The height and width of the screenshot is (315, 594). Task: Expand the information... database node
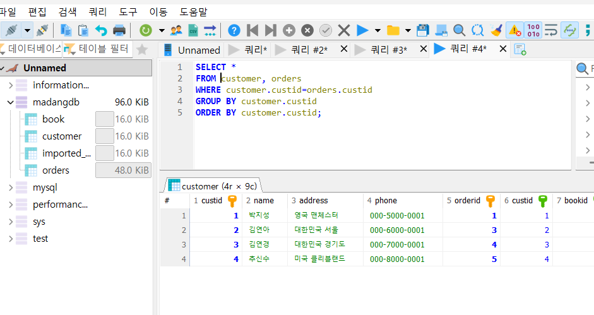click(x=11, y=85)
